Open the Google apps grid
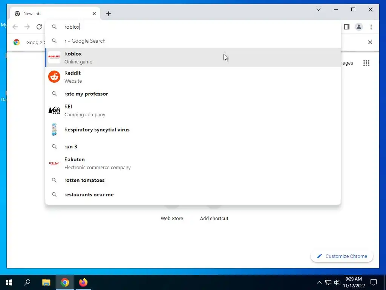Image resolution: width=386 pixels, height=290 pixels. pyautogui.click(x=366, y=63)
